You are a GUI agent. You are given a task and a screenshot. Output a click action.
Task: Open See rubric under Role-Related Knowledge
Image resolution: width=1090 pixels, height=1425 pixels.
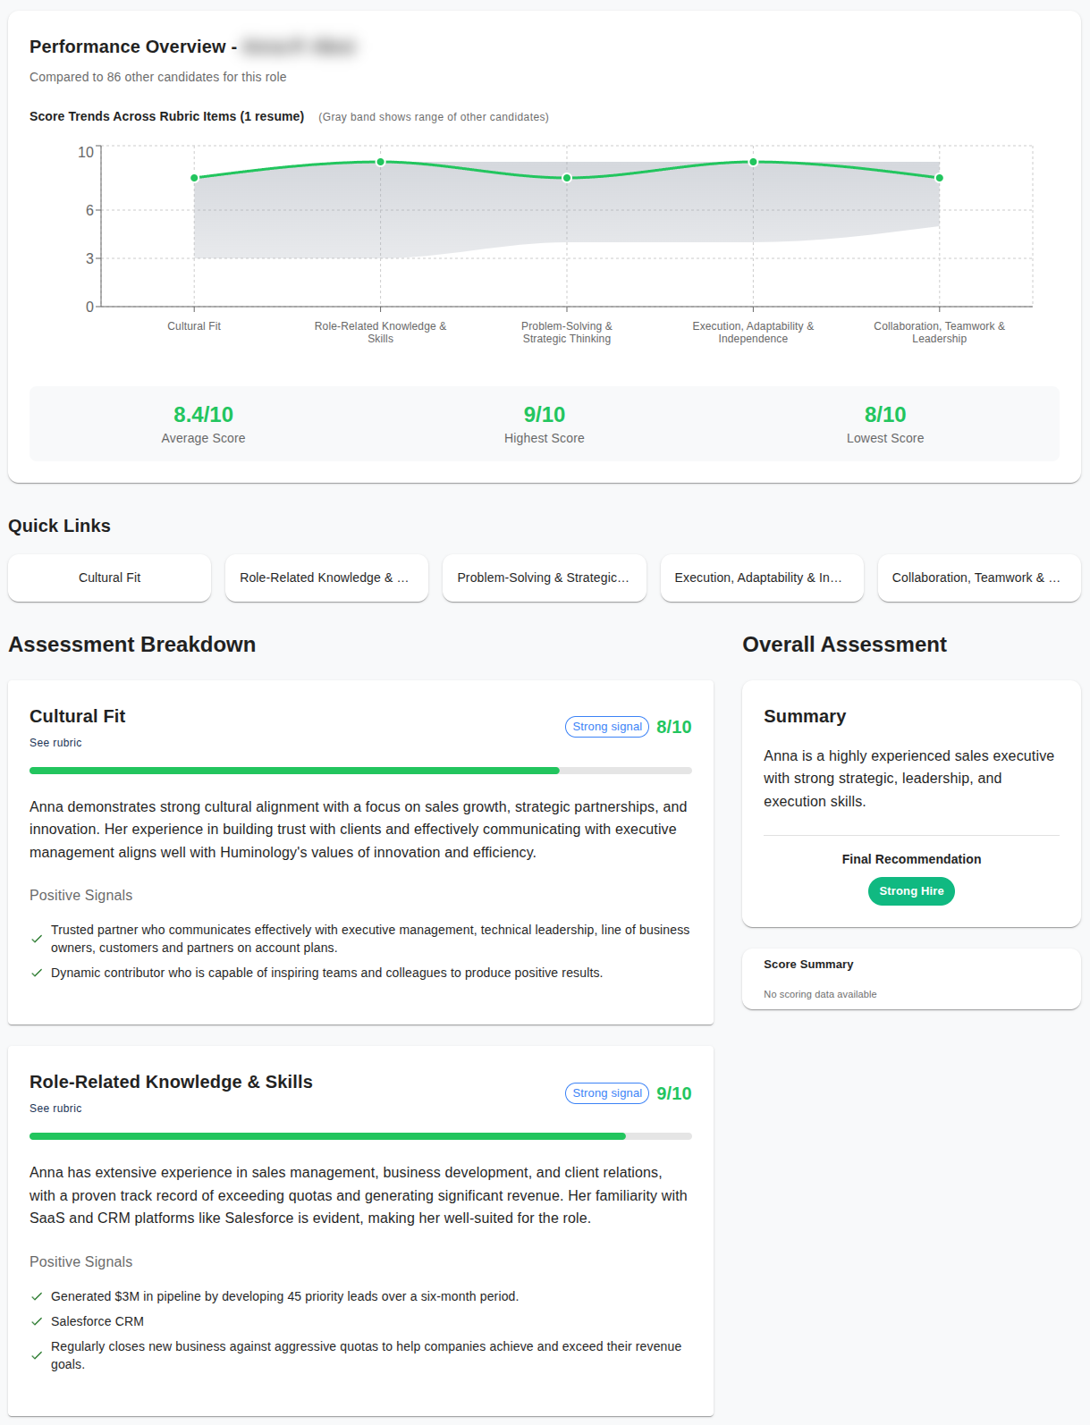click(55, 1109)
